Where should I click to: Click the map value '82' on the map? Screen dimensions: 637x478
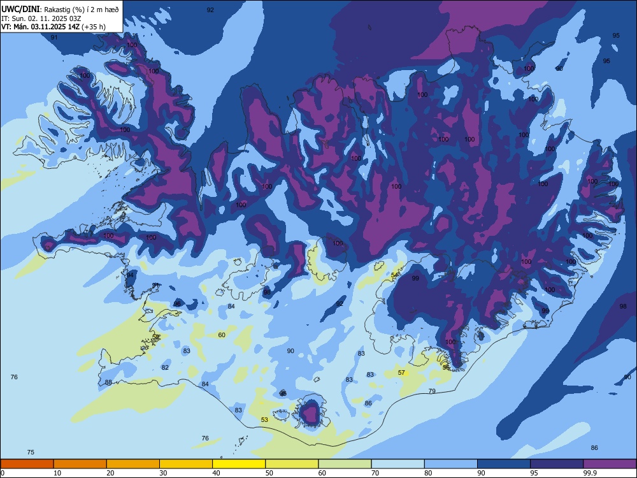165,368
